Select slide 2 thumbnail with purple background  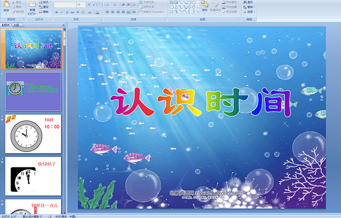33,91
